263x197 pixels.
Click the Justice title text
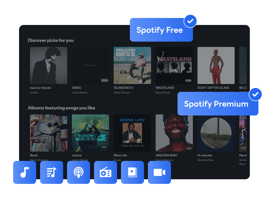77,155
